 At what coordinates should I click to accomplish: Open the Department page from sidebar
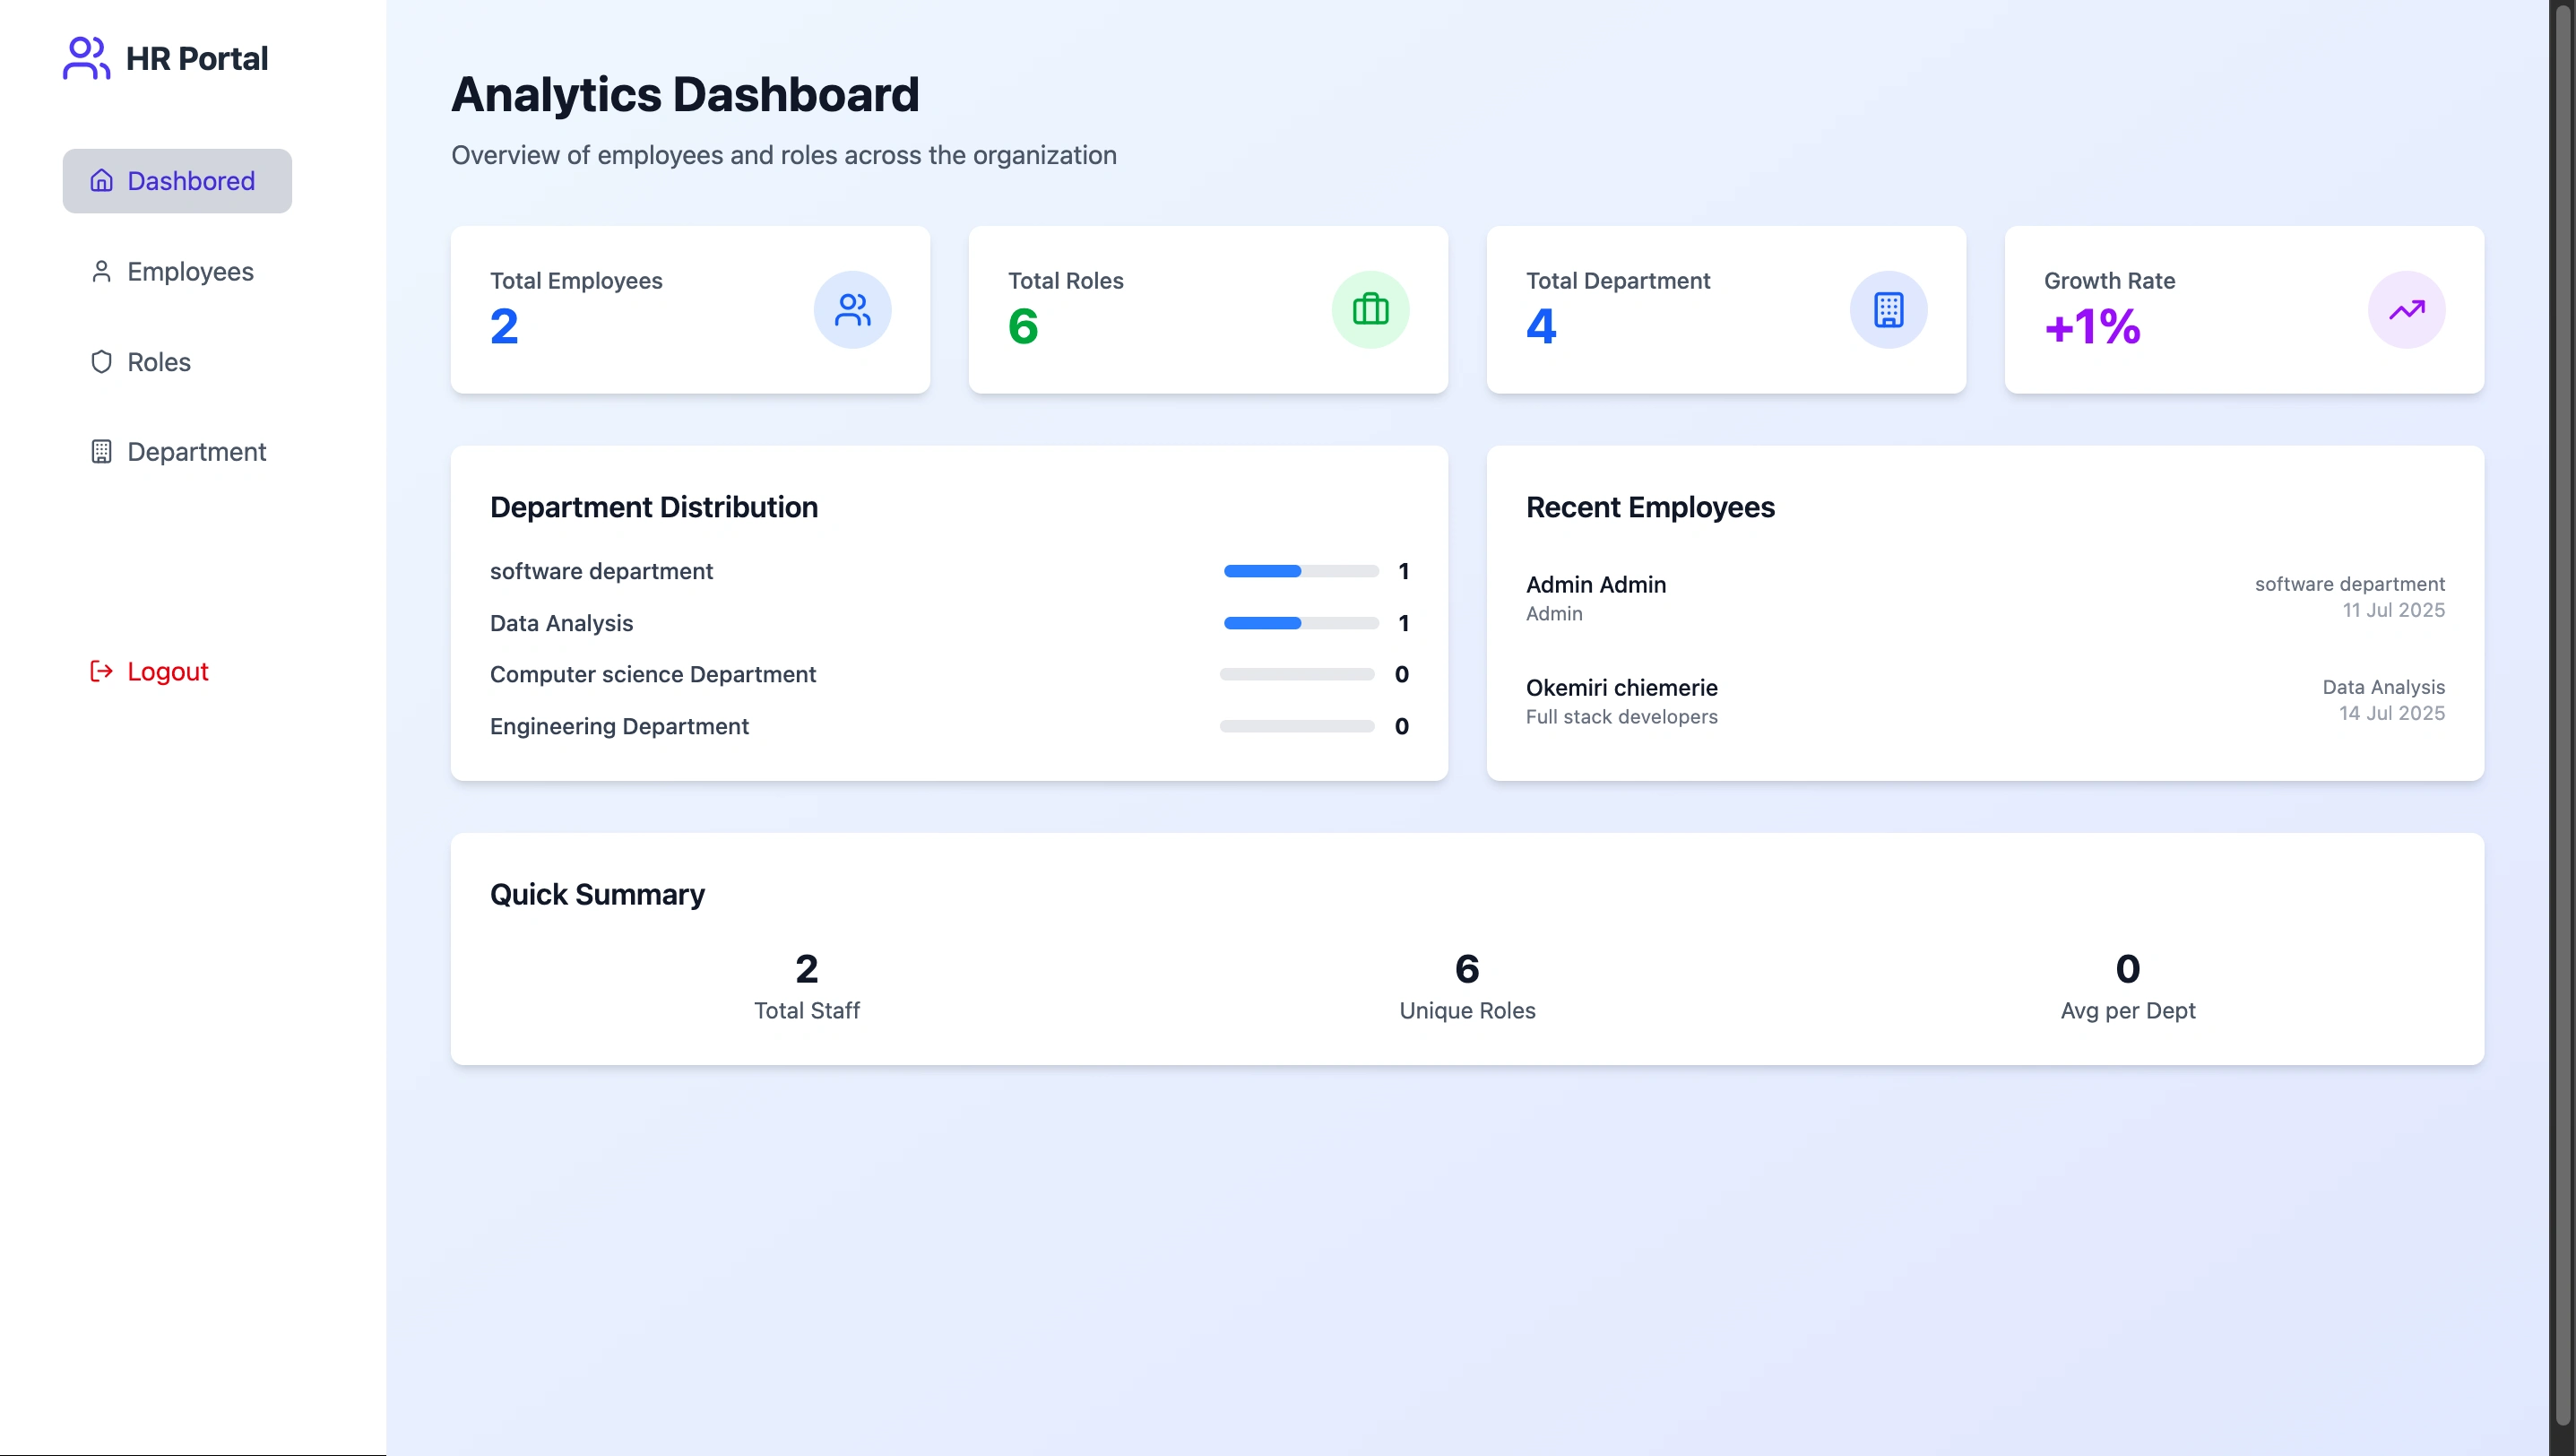pos(197,451)
